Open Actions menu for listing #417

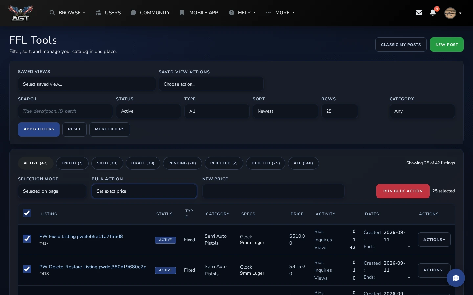coord(434,240)
